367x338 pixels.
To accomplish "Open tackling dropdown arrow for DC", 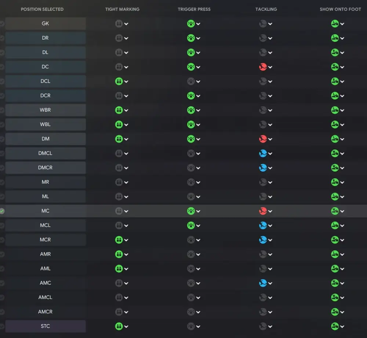I will pos(270,67).
